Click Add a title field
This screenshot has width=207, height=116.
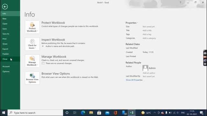pos(147,30)
